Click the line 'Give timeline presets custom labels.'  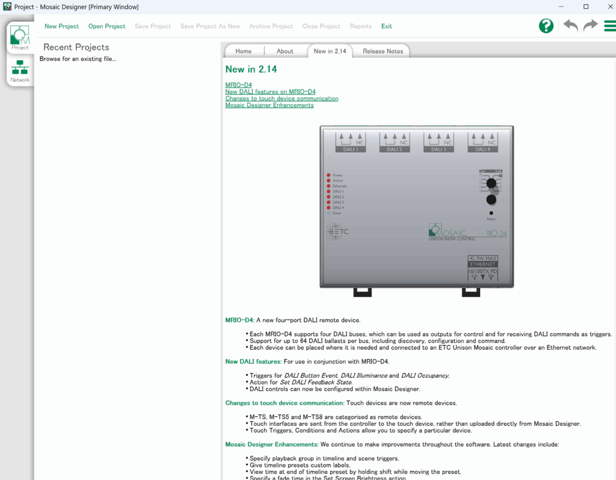300,465
